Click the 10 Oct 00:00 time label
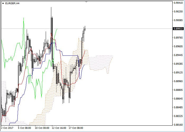This screenshot has height=132, width=185. [42, 128]
